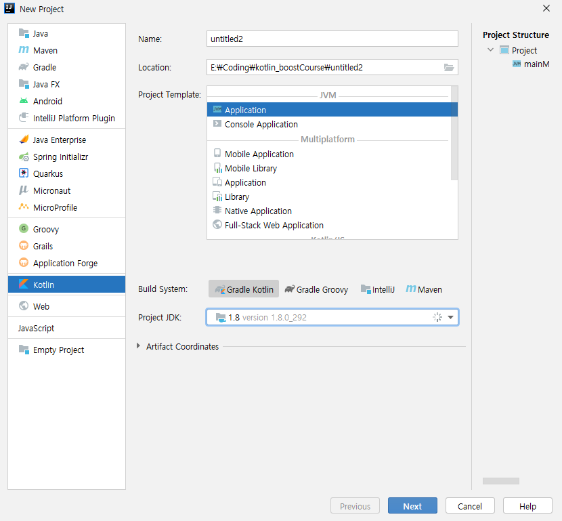This screenshot has width=562, height=521.
Task: Select the Grails icon
Action: [x=24, y=246]
